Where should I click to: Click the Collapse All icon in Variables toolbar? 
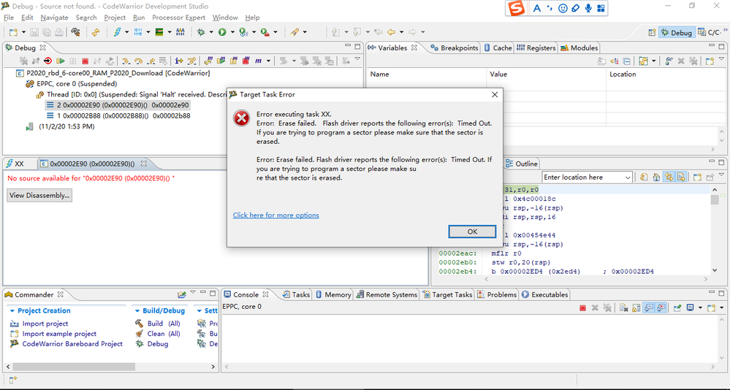[627, 61]
